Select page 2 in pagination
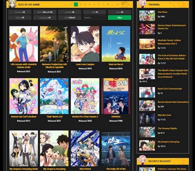This screenshot has width=195, height=171. 81,5
